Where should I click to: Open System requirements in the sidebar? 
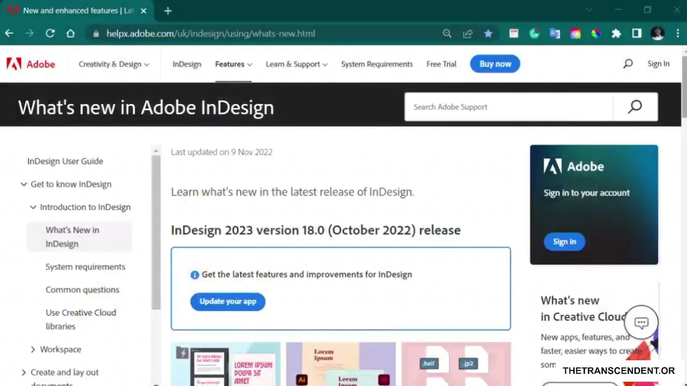pos(85,266)
